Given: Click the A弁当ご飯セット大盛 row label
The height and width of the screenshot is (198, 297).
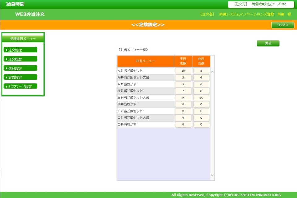Looking at the screenshot, I should [x=134, y=77].
